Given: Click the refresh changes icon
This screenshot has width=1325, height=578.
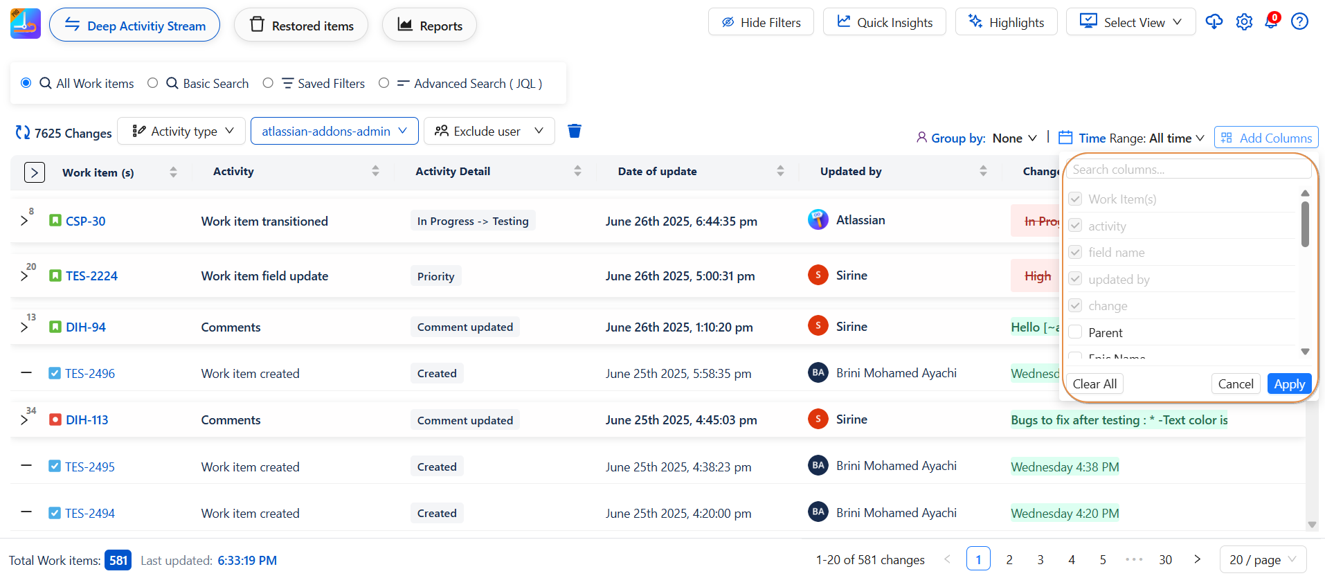Looking at the screenshot, I should pyautogui.click(x=23, y=132).
